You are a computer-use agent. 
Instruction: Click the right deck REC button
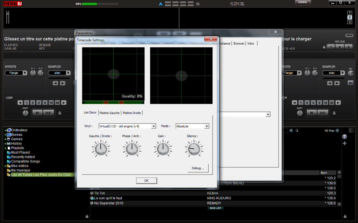[x=350, y=83]
